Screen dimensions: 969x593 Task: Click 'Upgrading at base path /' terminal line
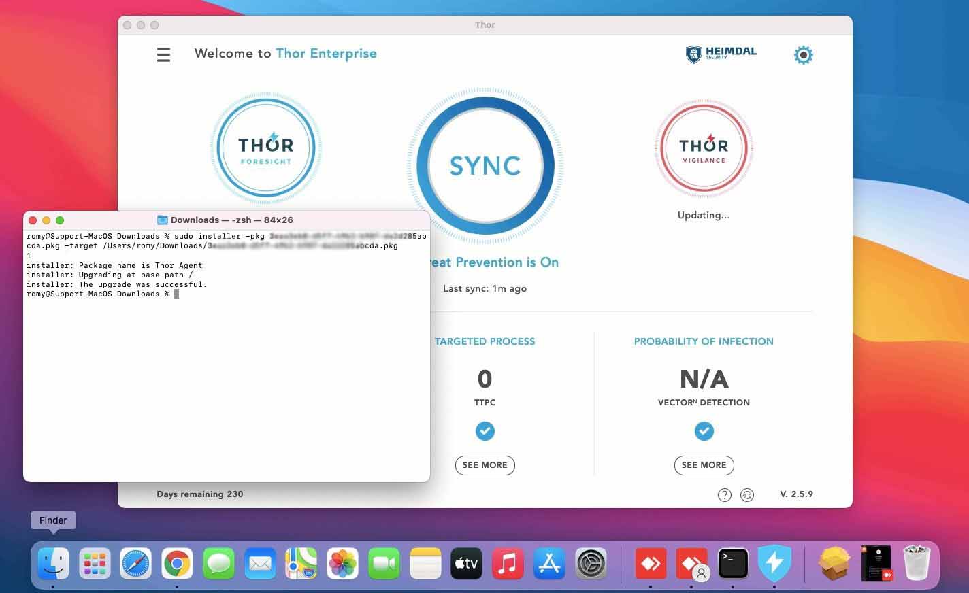coord(110,275)
